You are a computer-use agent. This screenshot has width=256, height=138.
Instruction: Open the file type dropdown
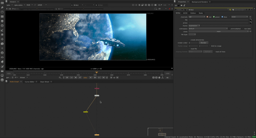(192, 34)
